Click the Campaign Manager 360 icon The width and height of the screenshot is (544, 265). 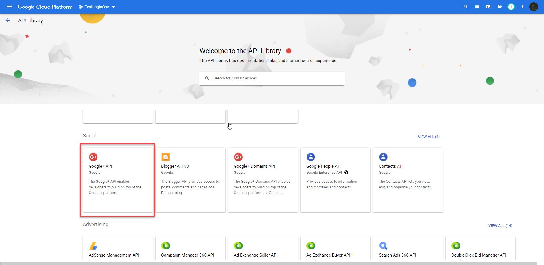[x=166, y=245]
